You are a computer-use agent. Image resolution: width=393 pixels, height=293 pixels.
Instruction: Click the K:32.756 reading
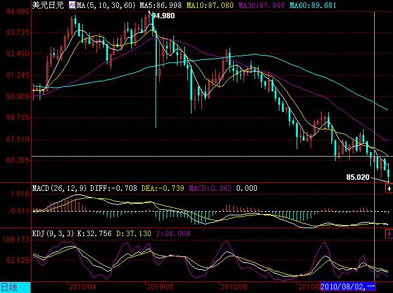pyautogui.click(x=94, y=234)
